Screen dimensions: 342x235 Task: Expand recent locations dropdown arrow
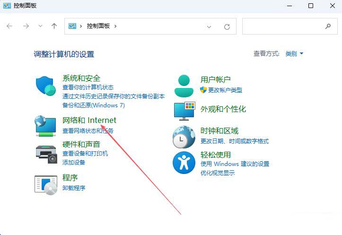(40, 26)
